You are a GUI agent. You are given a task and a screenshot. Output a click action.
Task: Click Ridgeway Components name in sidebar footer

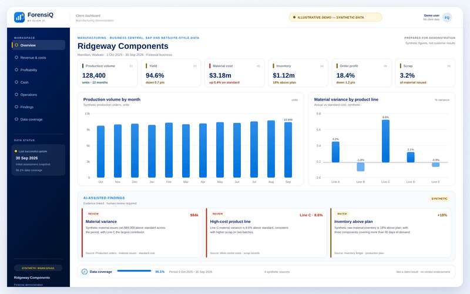pyautogui.click(x=32, y=278)
